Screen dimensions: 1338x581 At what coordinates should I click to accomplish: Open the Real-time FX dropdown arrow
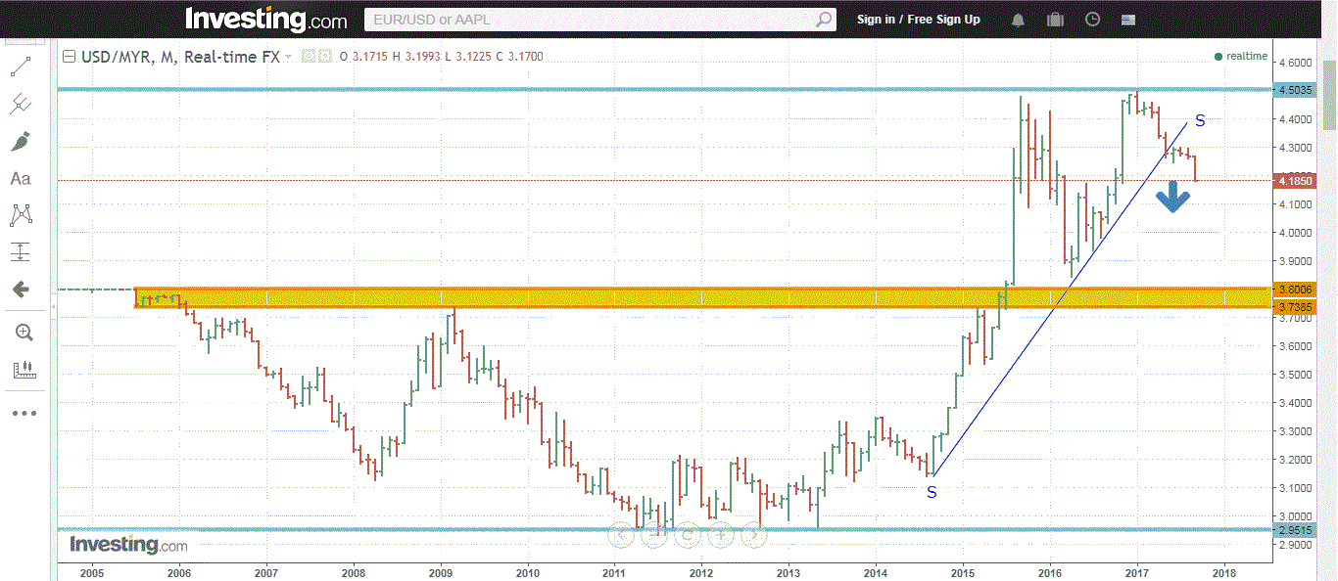[x=289, y=58]
